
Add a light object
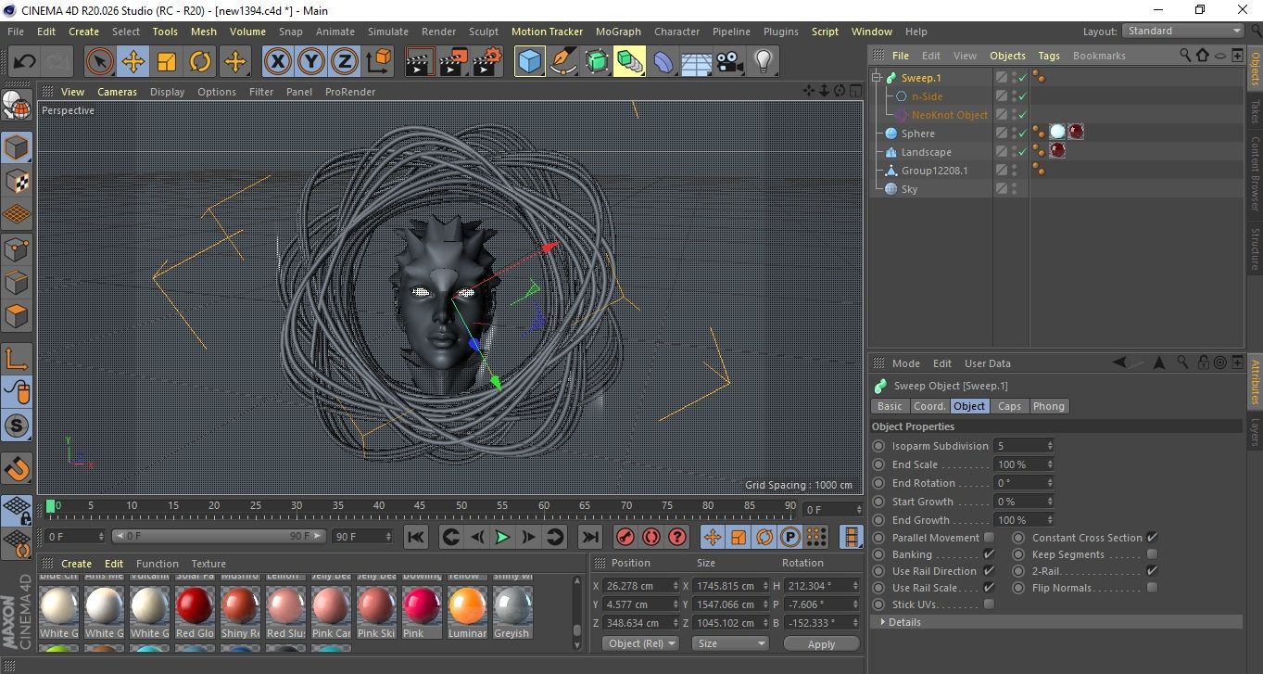pyautogui.click(x=763, y=62)
